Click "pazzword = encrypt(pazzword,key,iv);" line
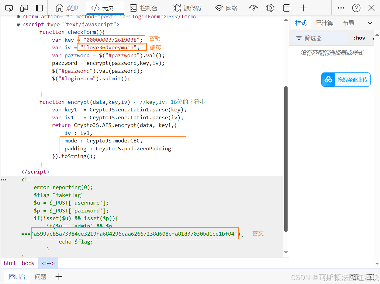This screenshot has width=380, height=284. (108, 63)
